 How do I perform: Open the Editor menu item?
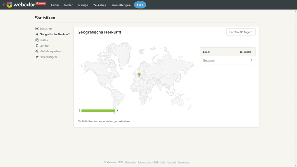(55, 5)
